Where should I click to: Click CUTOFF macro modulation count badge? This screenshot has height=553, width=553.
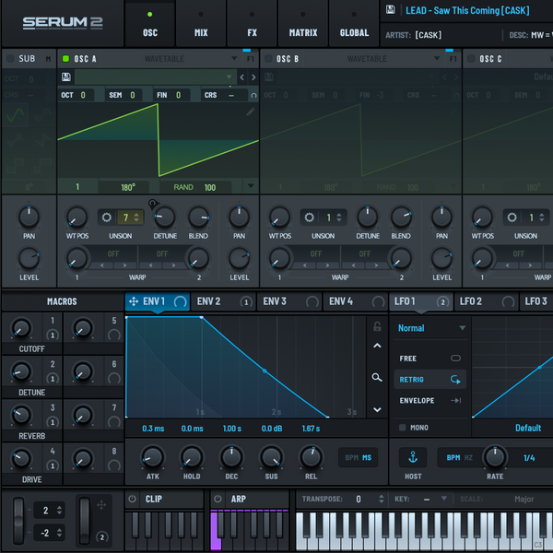53,335
